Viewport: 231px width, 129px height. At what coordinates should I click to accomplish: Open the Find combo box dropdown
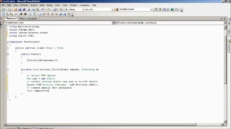coord(151,10)
